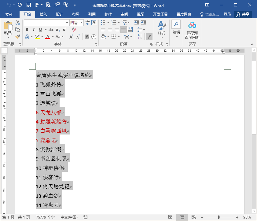257x221 pixels.
Task: Click the 中文(中国) language indicator
Action: click(69, 217)
